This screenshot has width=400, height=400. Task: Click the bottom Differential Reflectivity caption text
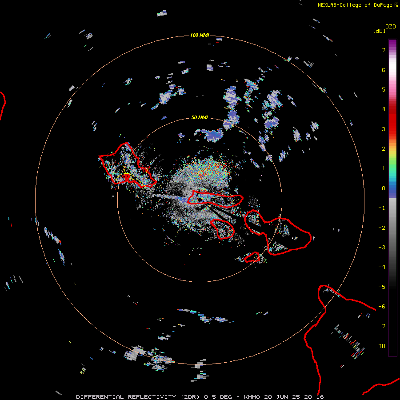(x=200, y=397)
